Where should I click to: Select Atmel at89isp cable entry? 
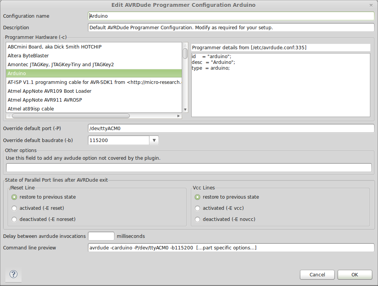tap(94, 109)
